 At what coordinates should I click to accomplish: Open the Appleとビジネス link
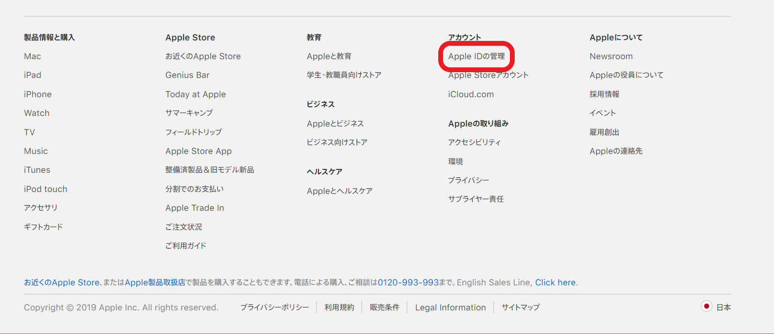click(x=335, y=124)
